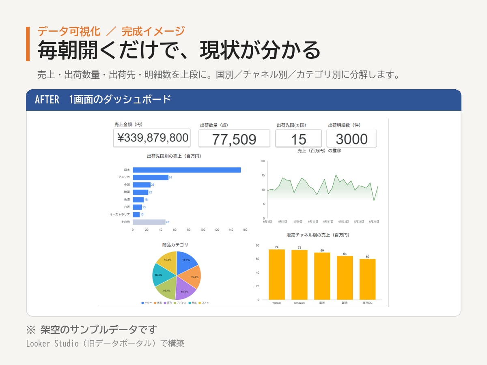Viewport: 487px width, 365px height.
Task: Click the 6月29日 axis label on trend chart
Action: pyautogui.click(x=374, y=221)
